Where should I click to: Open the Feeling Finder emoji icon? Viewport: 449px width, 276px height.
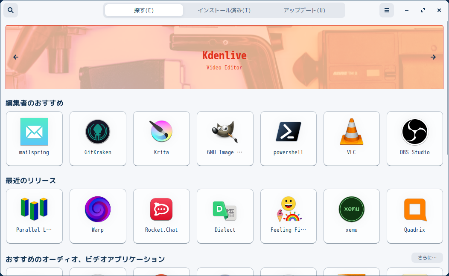[x=289, y=209]
